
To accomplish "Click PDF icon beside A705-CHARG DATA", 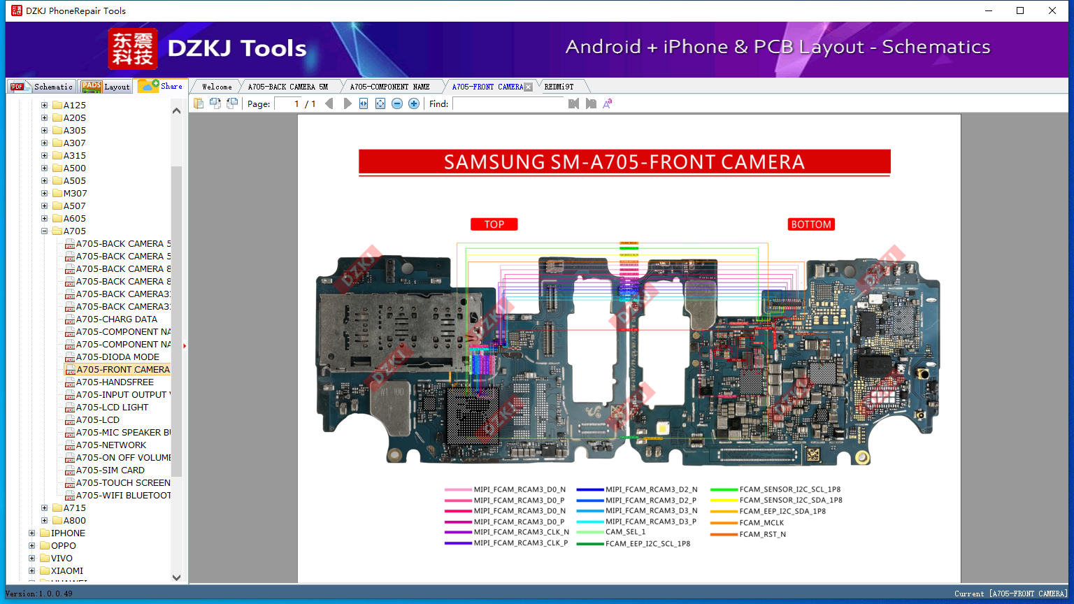I will point(70,319).
